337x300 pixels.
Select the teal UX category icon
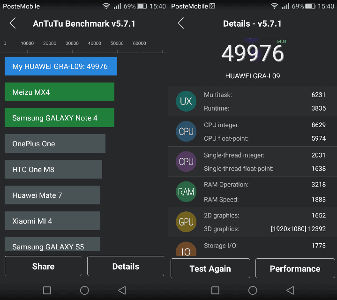click(x=186, y=101)
